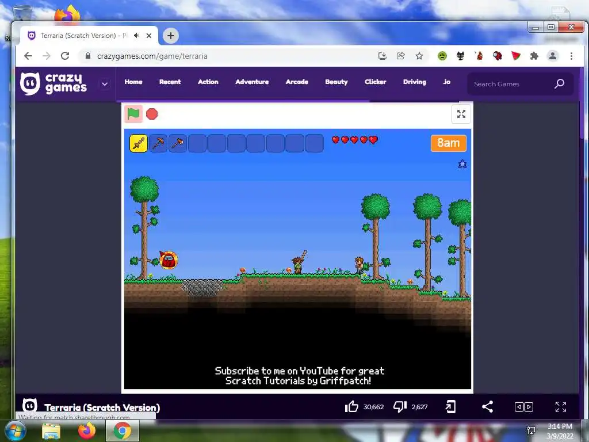Click the 2,627 dislikes count
Image resolution: width=589 pixels, height=442 pixels.
[x=419, y=407]
